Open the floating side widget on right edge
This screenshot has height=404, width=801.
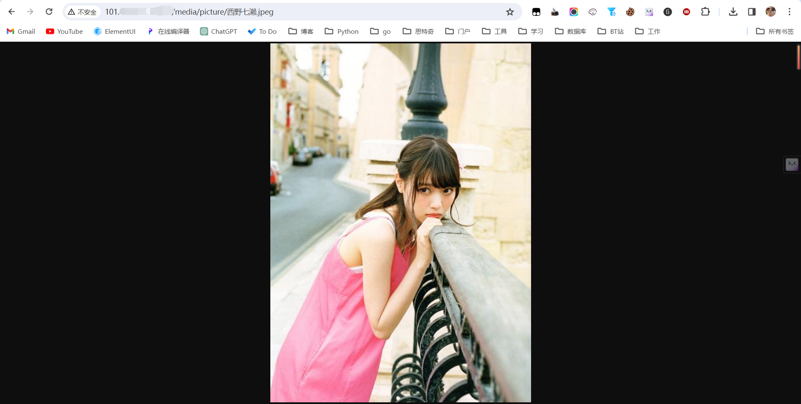pyautogui.click(x=792, y=164)
